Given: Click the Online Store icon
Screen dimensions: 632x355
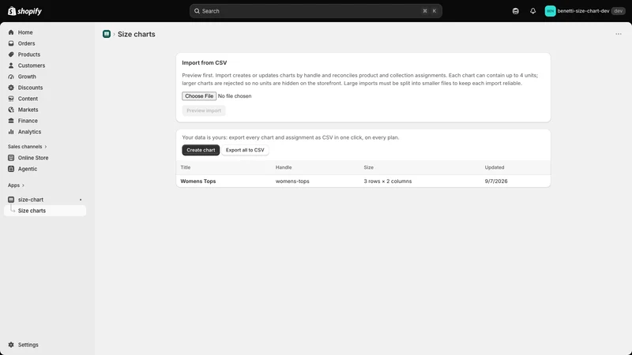Looking at the screenshot, I should pos(11,158).
